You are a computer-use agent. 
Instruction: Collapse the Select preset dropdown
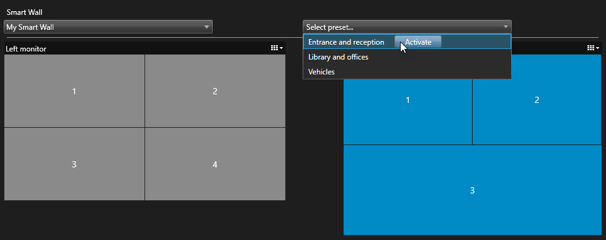pyautogui.click(x=407, y=27)
